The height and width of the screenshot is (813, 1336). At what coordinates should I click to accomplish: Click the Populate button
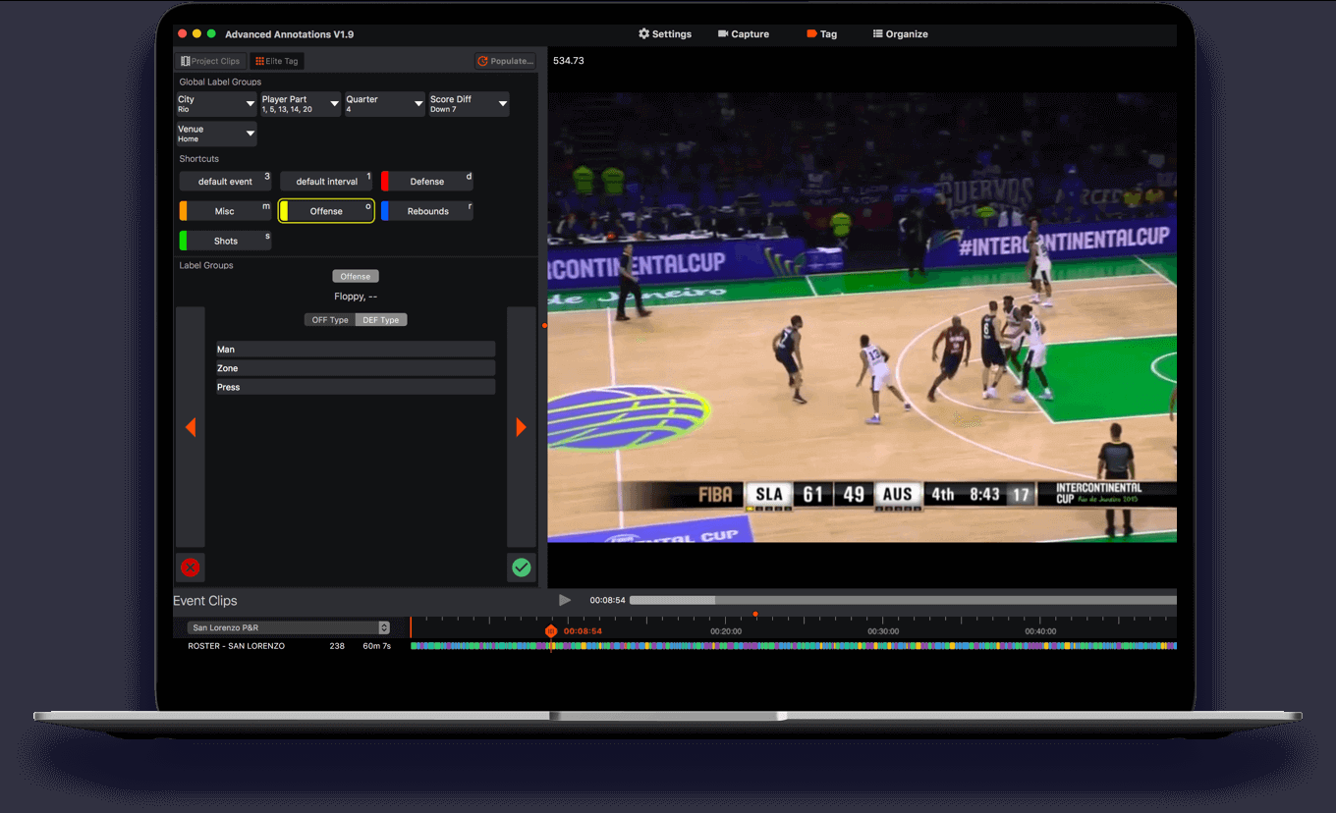coord(505,61)
